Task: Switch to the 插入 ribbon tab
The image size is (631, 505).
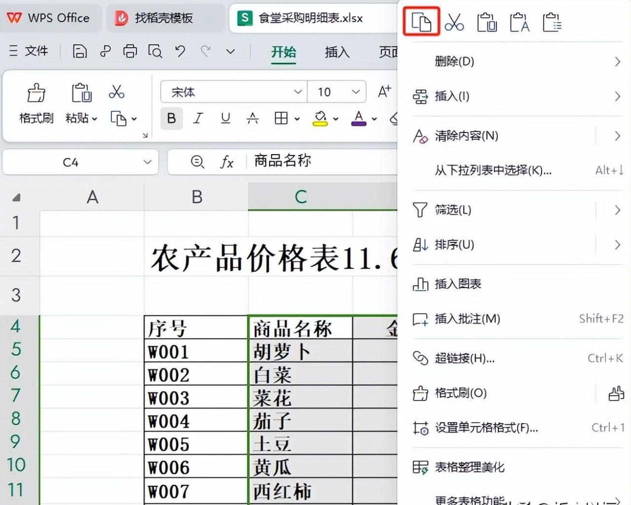Action: click(x=337, y=51)
